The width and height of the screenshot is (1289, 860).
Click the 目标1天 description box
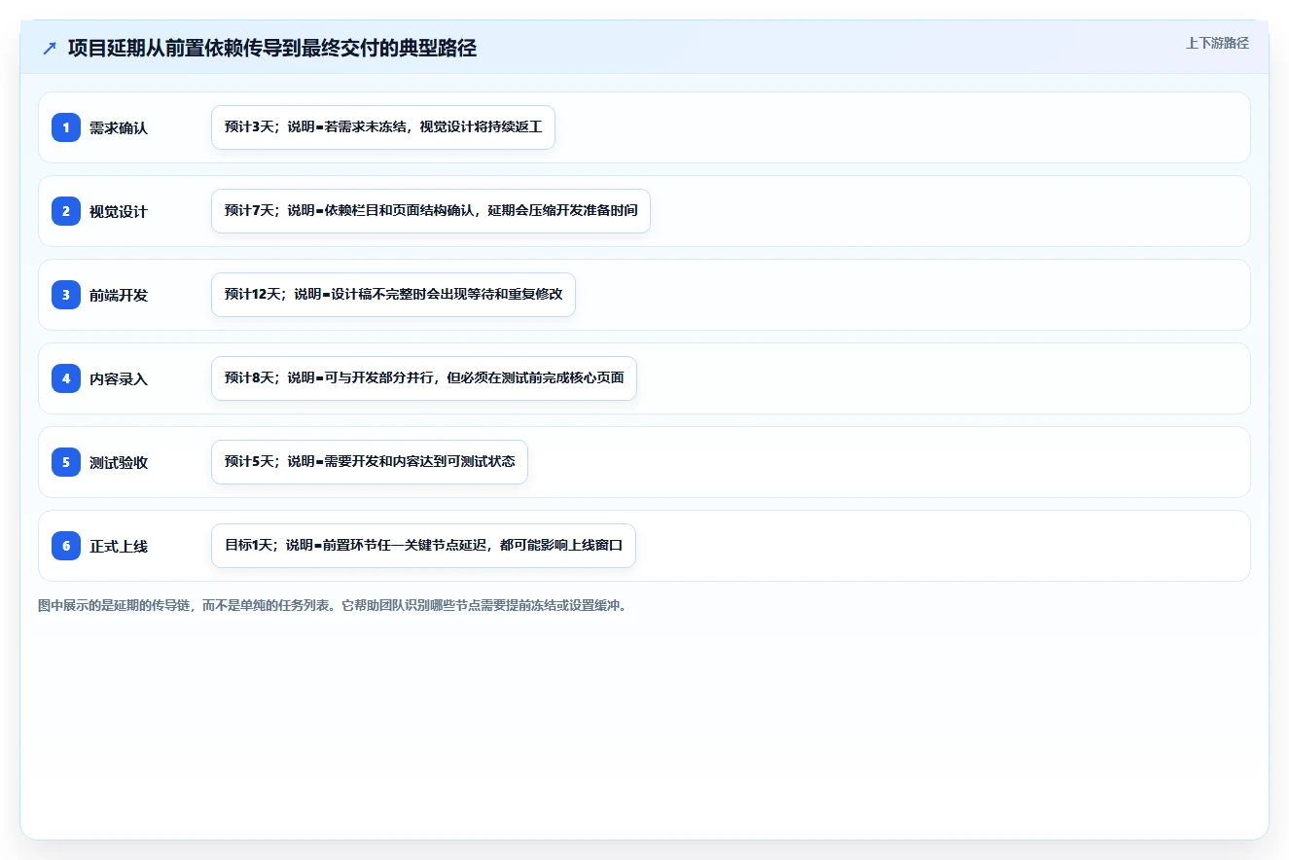[x=423, y=546]
